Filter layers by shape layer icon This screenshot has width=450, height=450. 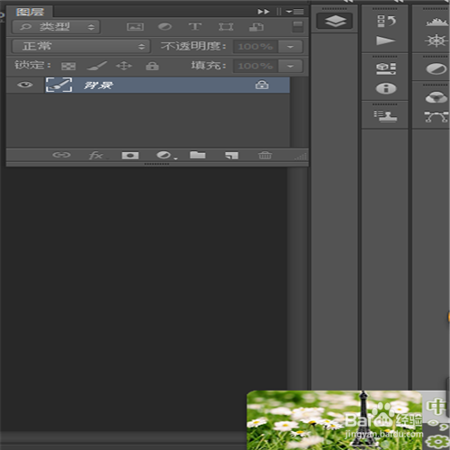226,27
